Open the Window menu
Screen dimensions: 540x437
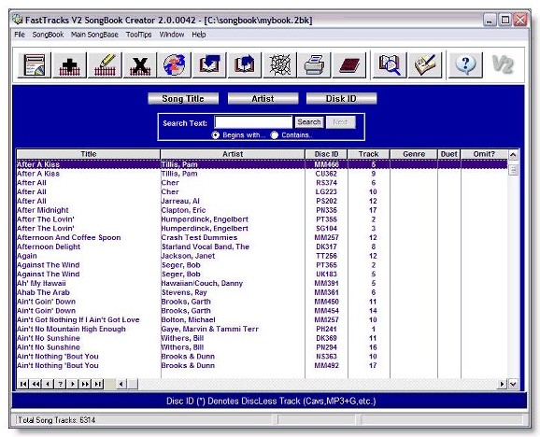tap(172, 35)
